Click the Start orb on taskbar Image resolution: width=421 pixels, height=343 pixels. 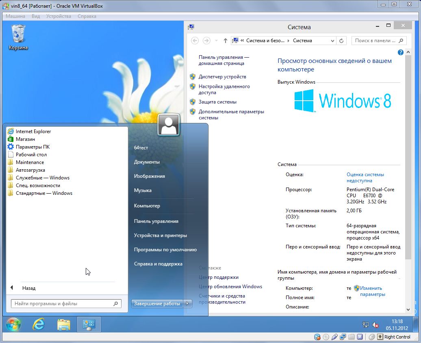[13, 324]
